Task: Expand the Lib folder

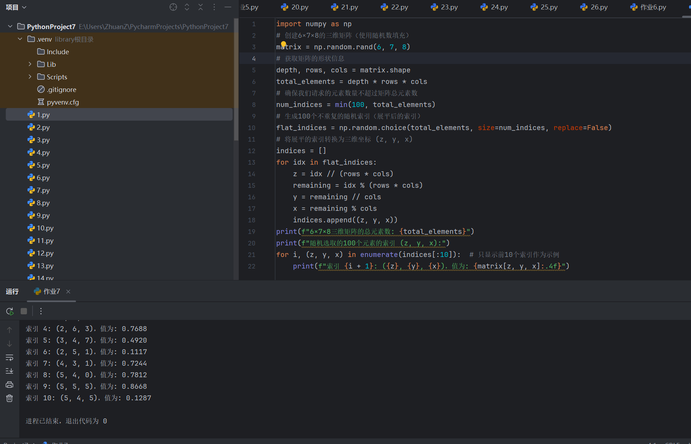Action: click(x=29, y=64)
